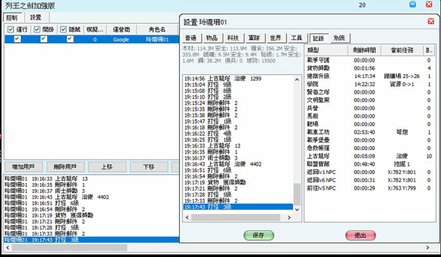Screen dimensions: 441x257
Task: Click the blue minimize icon of main window
Action: (x=412, y=4)
